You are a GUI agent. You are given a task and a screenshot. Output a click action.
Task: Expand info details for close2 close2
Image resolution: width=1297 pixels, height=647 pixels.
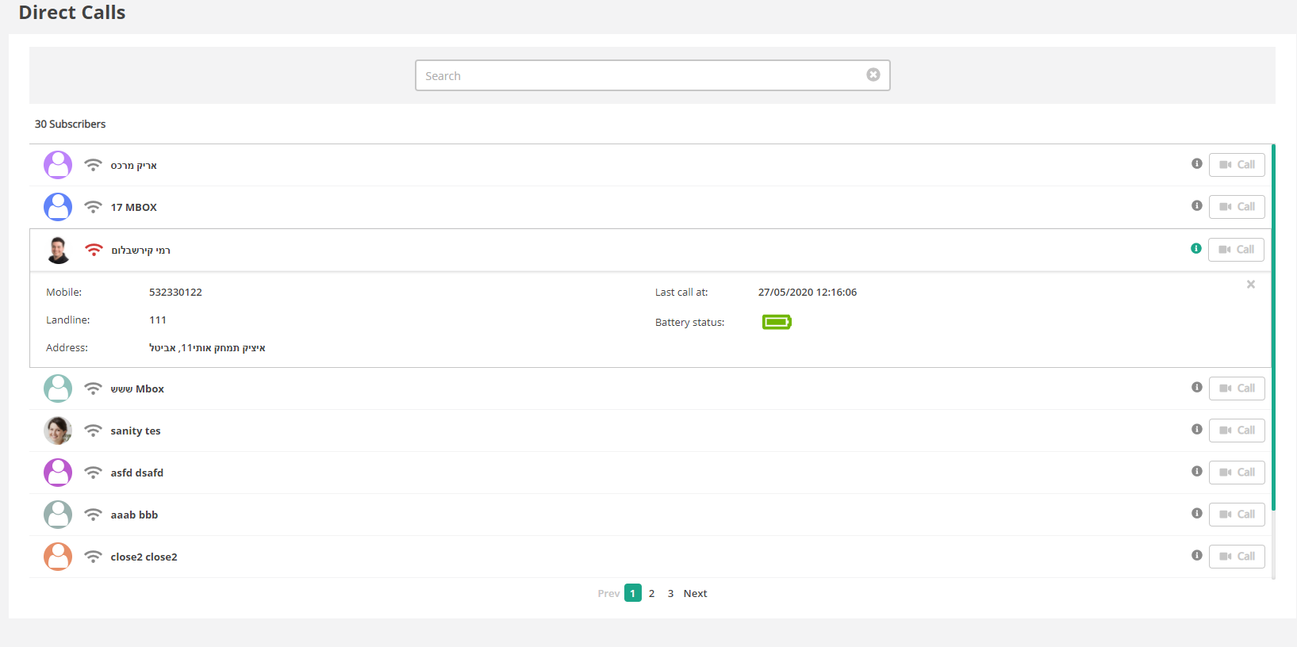point(1196,556)
